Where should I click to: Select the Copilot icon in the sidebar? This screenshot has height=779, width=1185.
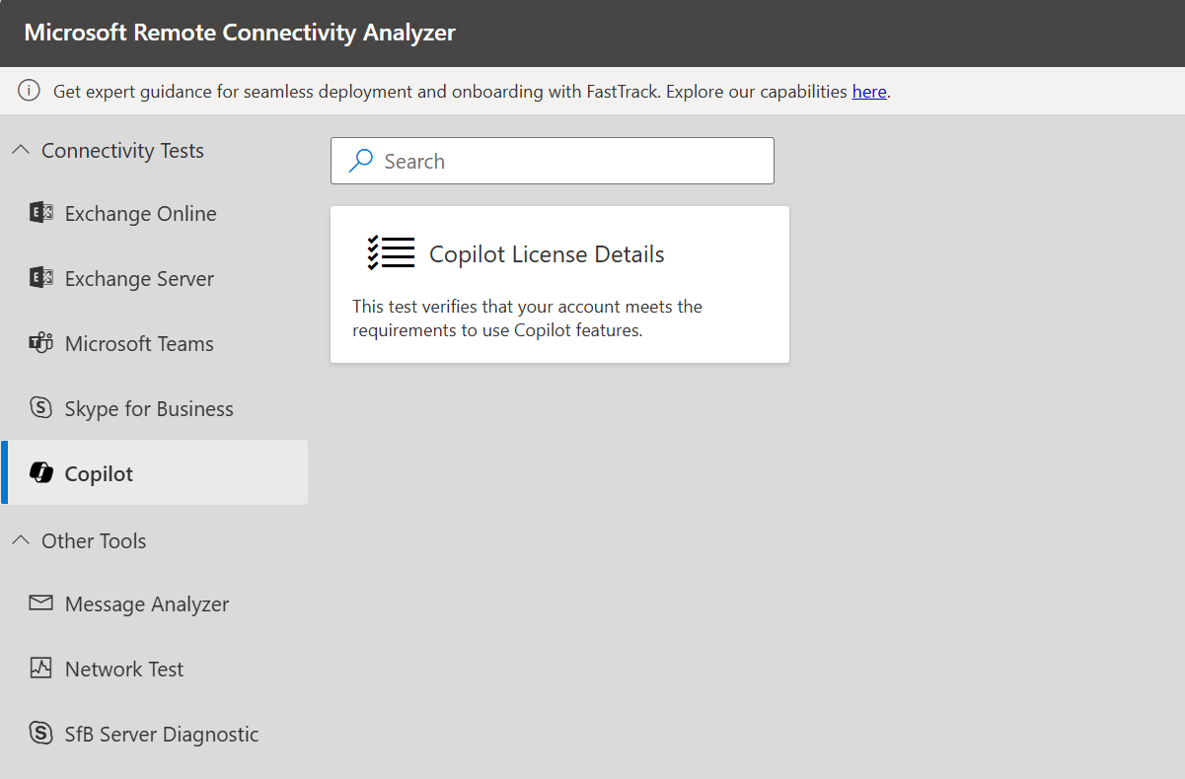coord(41,472)
